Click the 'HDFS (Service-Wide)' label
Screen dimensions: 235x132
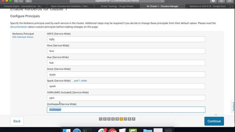tap(59, 34)
